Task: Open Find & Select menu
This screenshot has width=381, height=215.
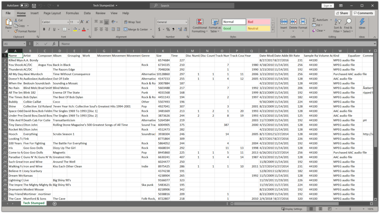Action: pyautogui.click(x=348, y=26)
